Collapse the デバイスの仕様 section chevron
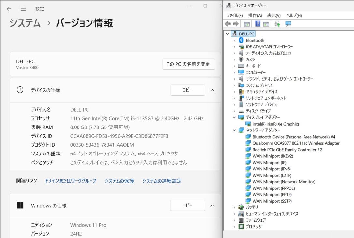 (x=212, y=90)
